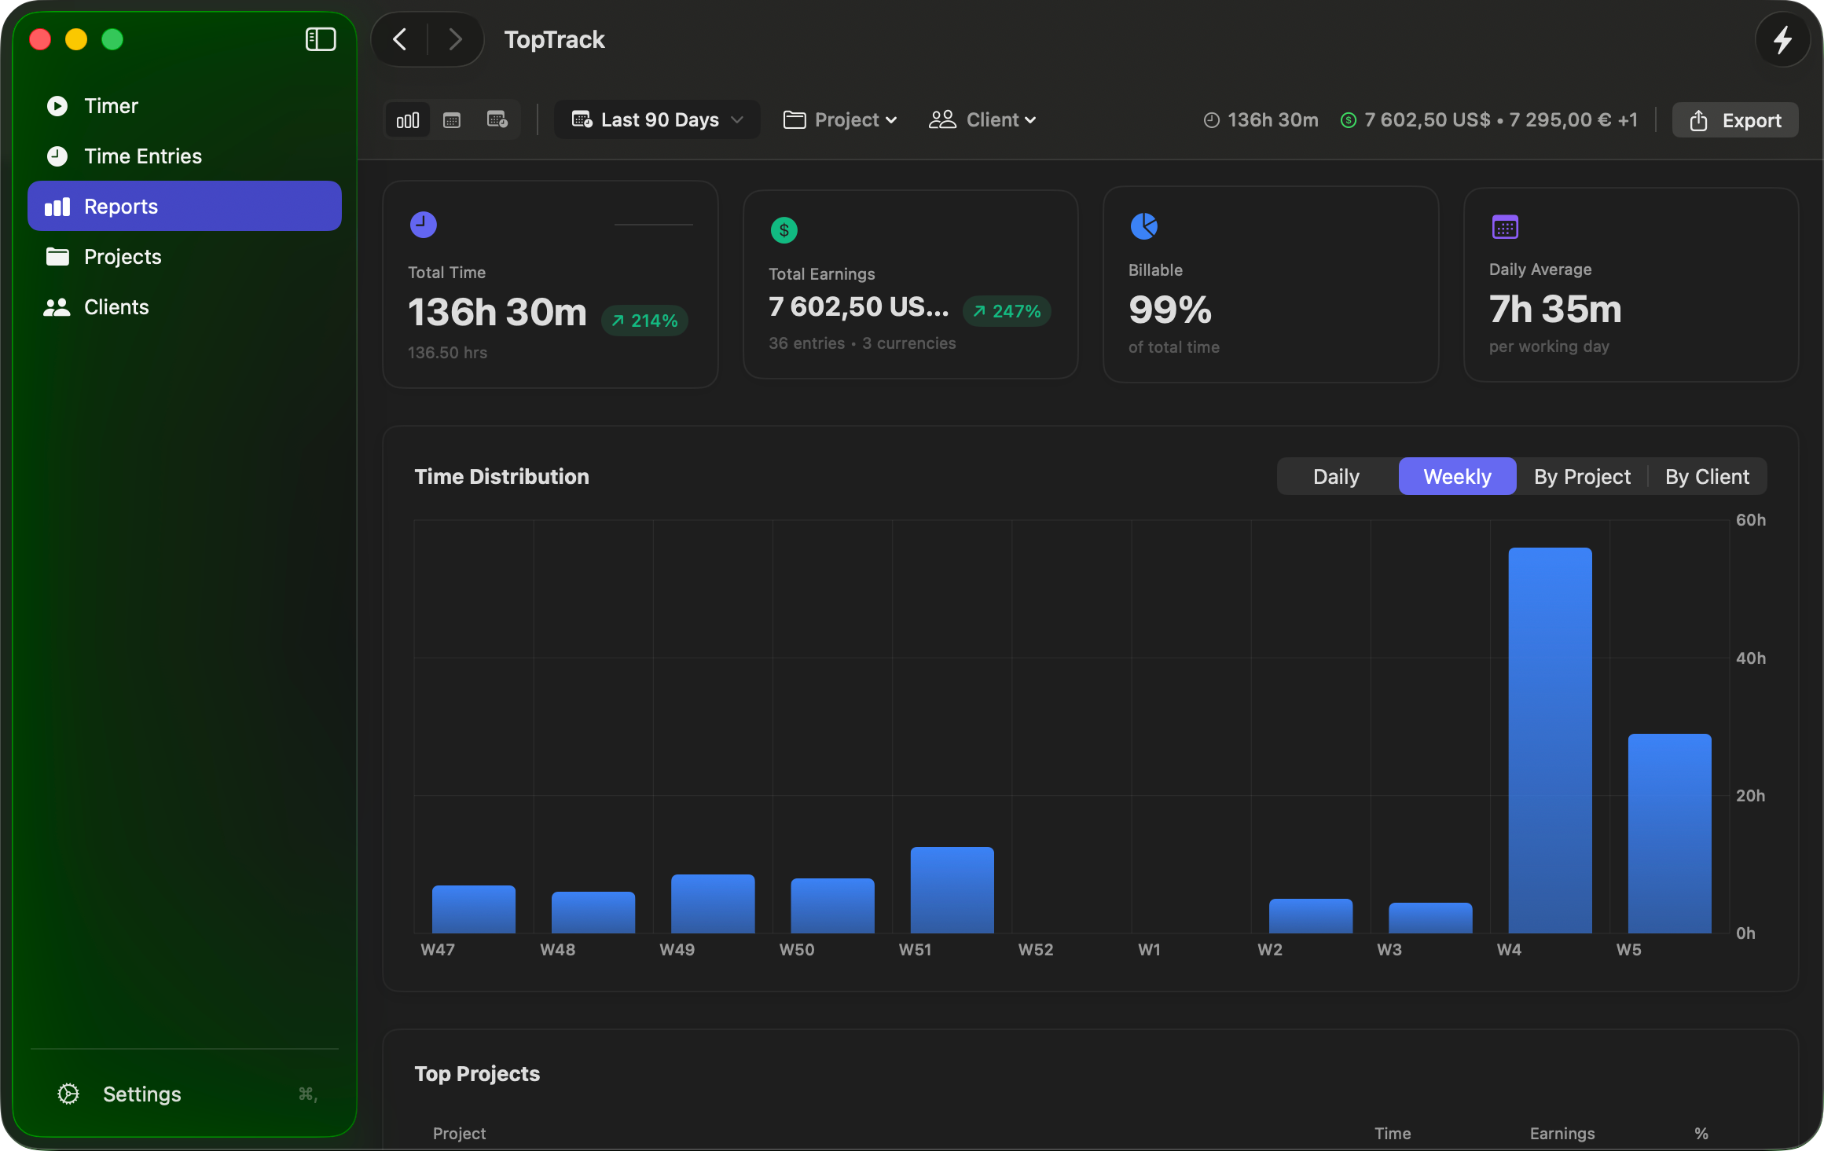Click the lightning bolt quick action button
1824x1151 pixels.
pyautogui.click(x=1782, y=39)
